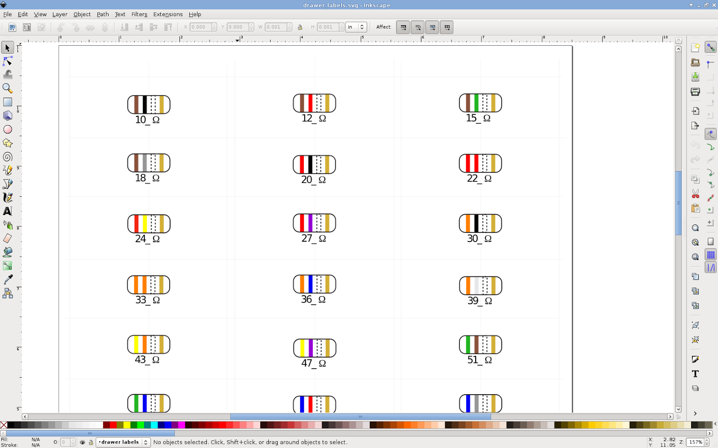Toggle layer visibility eye in status bar
The height and width of the screenshot is (448, 718).
83,442
